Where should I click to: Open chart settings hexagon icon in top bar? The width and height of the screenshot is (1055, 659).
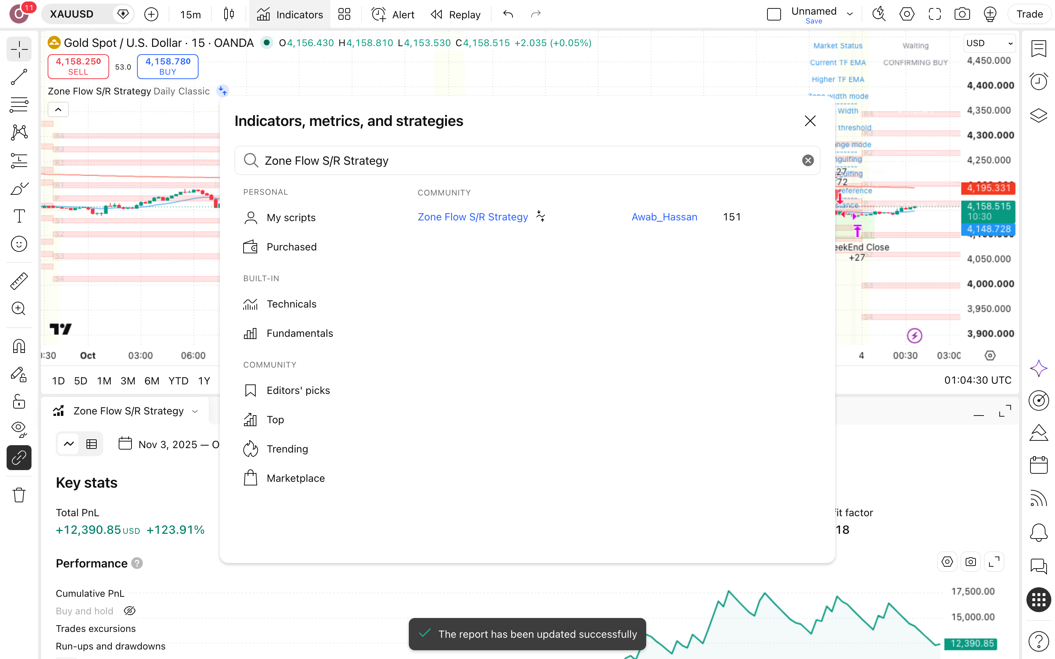click(x=907, y=14)
